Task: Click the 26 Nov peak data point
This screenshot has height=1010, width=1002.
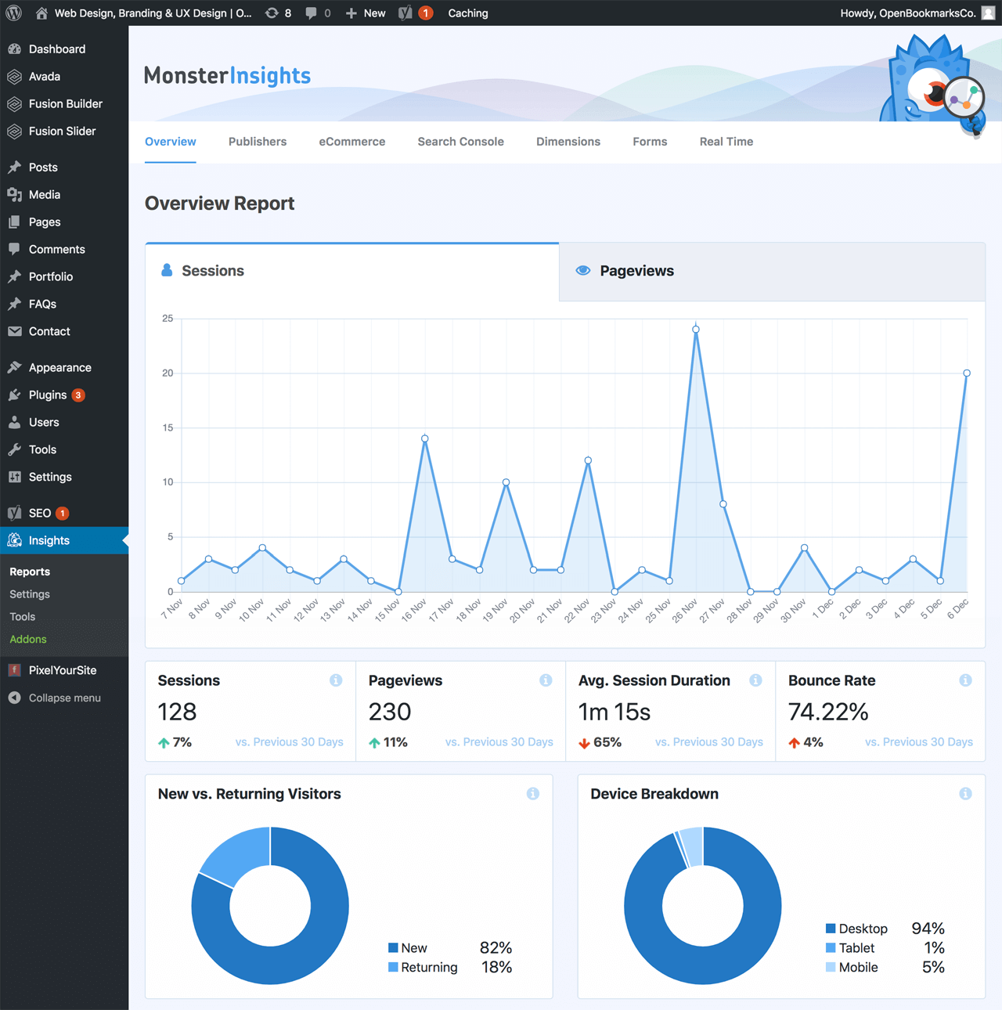Action: click(x=696, y=330)
